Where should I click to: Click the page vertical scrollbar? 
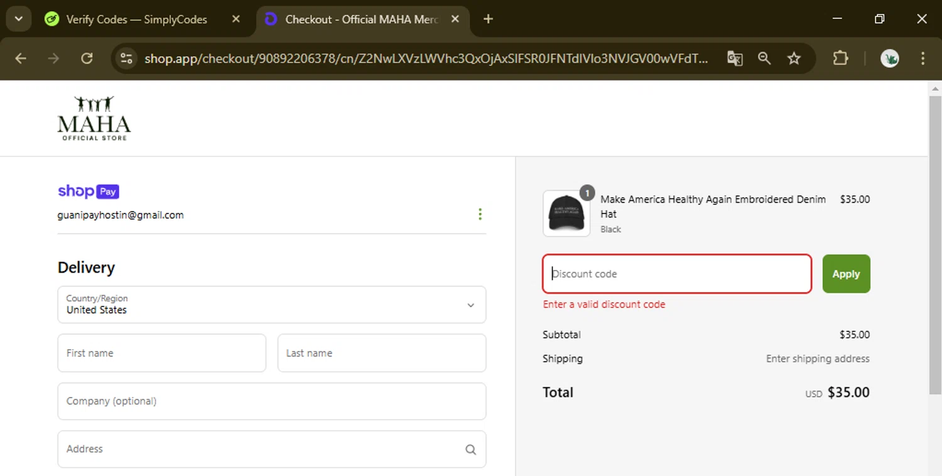[x=935, y=245]
